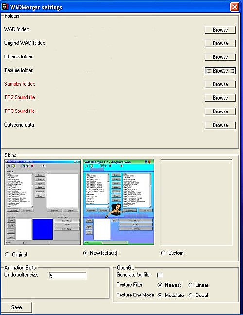
Task: Browse for the Objects folder
Action: [220, 57]
